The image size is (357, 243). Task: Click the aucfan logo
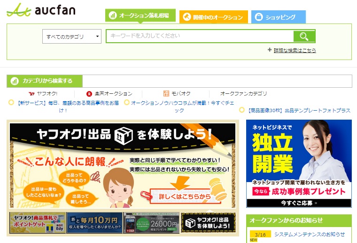pyautogui.click(x=41, y=10)
